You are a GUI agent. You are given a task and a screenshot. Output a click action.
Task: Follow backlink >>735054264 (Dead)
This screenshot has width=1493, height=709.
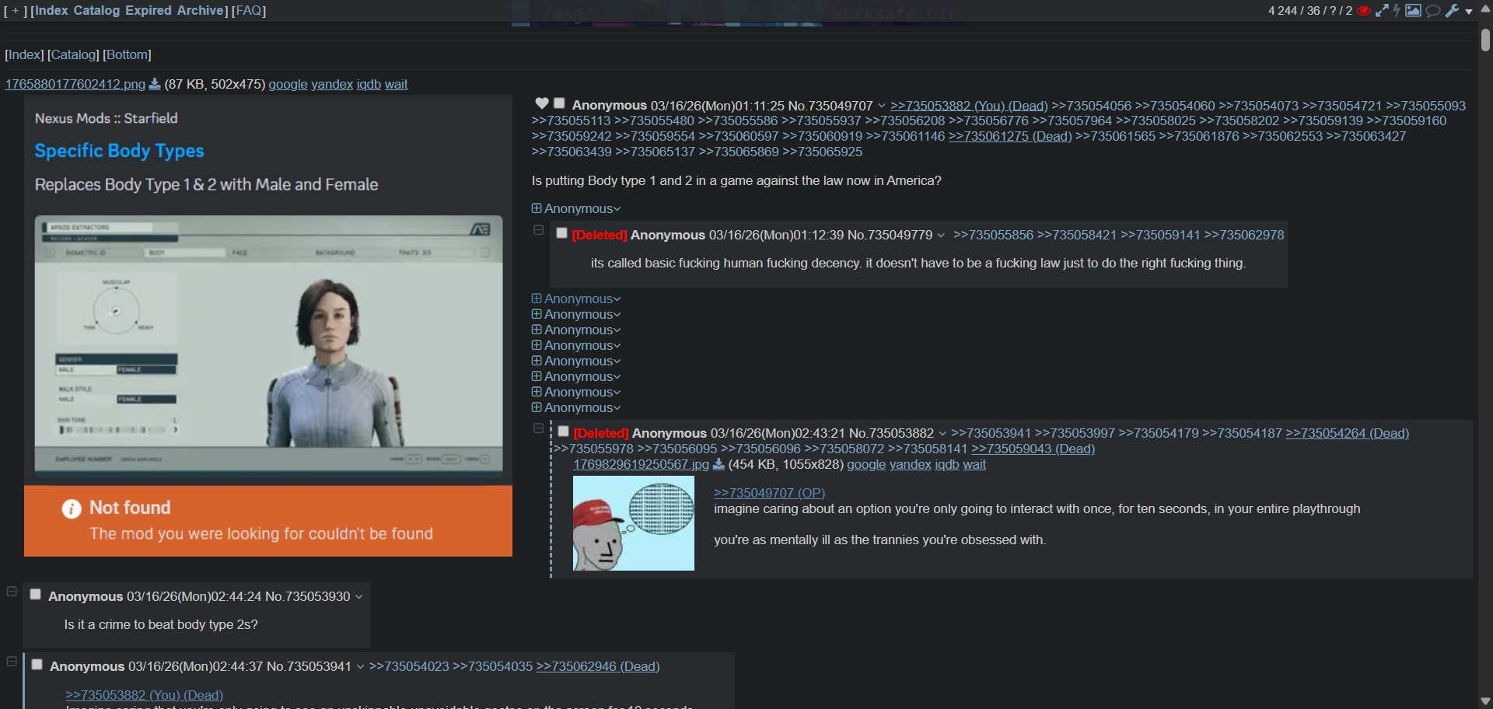click(x=1347, y=433)
